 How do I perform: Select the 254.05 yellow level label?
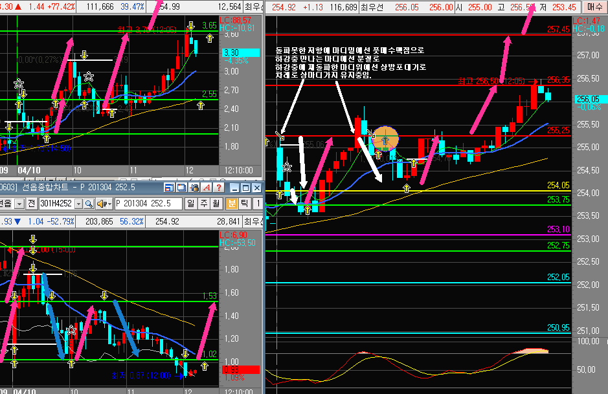558,186
